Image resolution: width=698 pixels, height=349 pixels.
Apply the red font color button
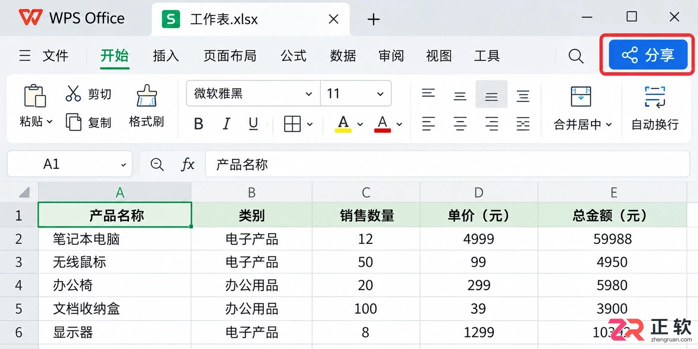click(382, 124)
